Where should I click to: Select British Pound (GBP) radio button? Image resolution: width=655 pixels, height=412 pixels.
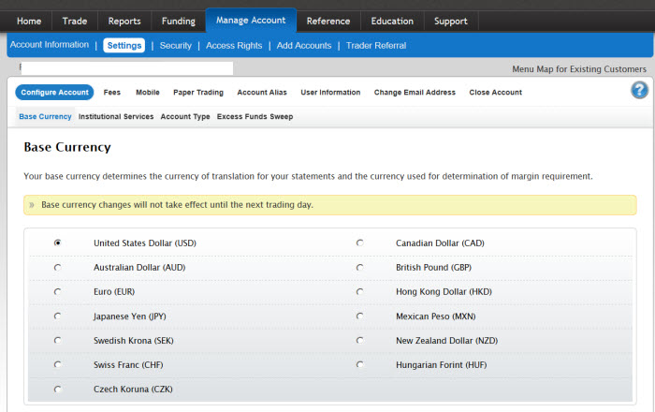click(360, 267)
